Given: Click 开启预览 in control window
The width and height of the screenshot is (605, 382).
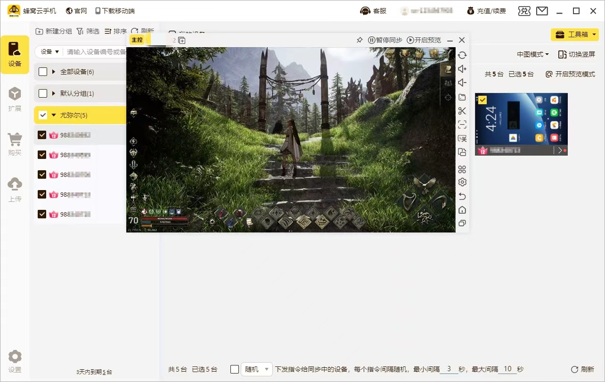Looking at the screenshot, I should point(424,40).
